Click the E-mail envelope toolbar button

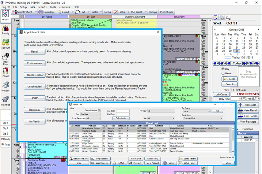pos(63,12)
